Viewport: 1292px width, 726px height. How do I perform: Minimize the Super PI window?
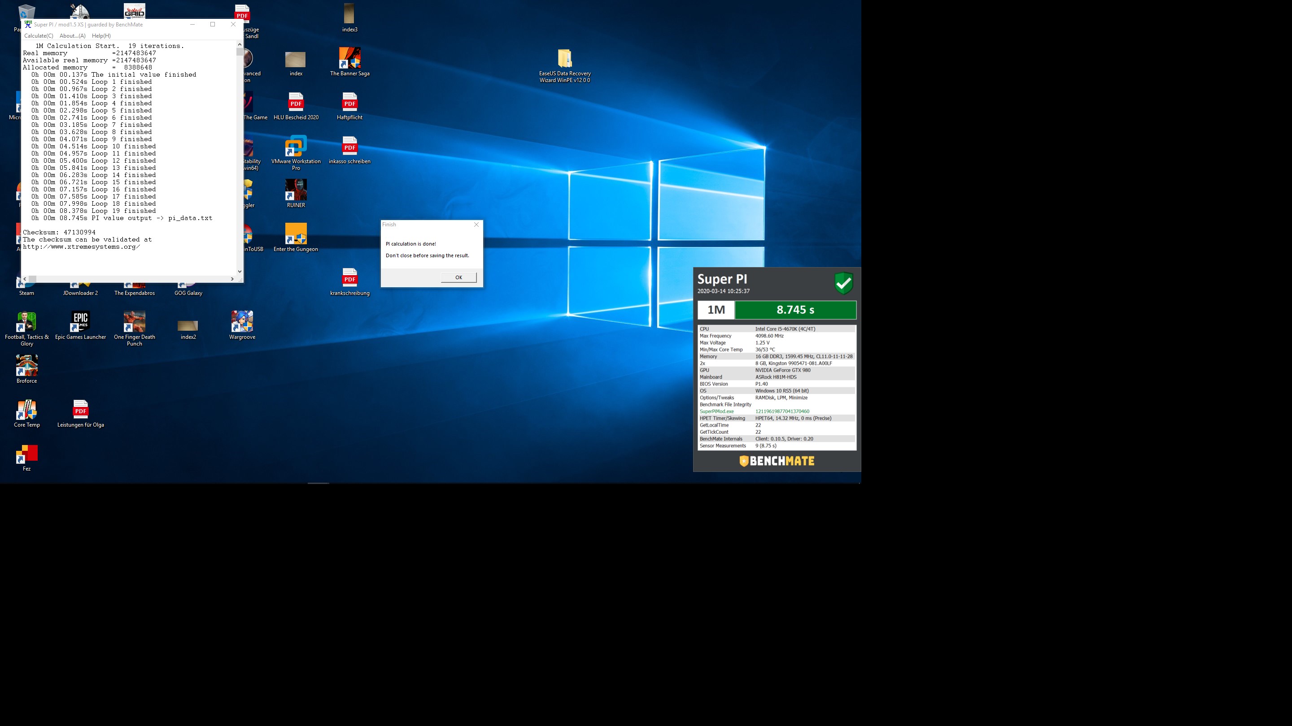pyautogui.click(x=192, y=24)
